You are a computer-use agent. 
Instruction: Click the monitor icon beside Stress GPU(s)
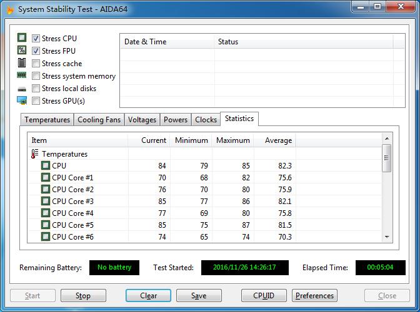22,101
